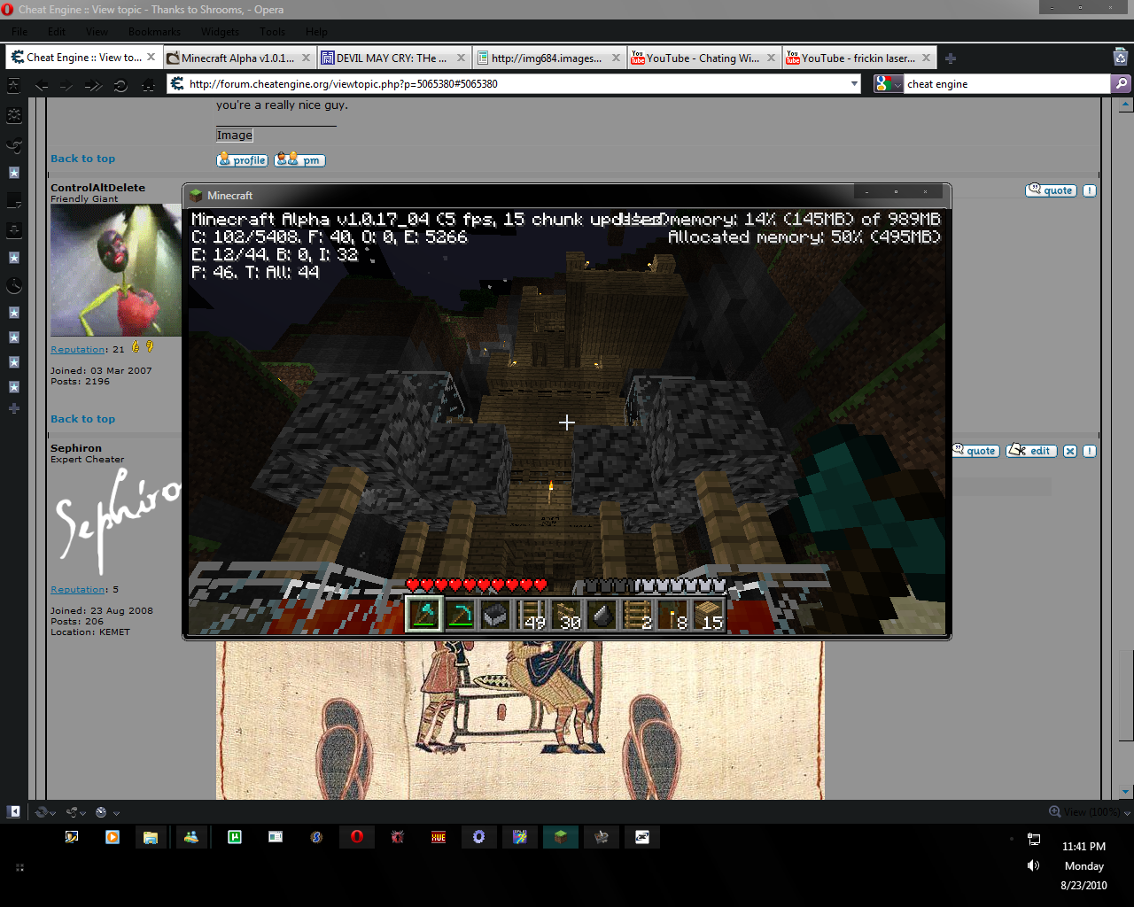Image resolution: width=1134 pixels, height=907 pixels.
Task: Open a new tab with plus icon
Action: 951,58
